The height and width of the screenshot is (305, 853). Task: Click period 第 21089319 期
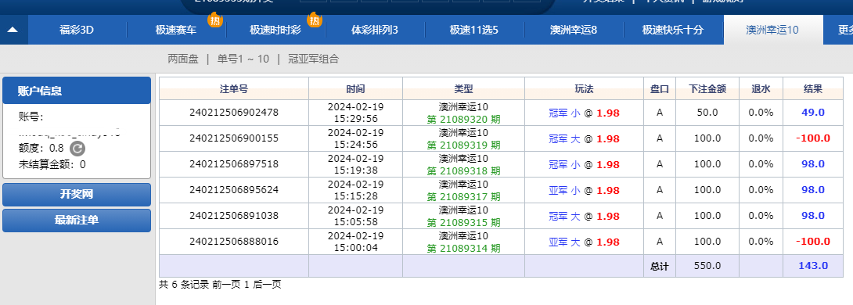[x=463, y=145]
